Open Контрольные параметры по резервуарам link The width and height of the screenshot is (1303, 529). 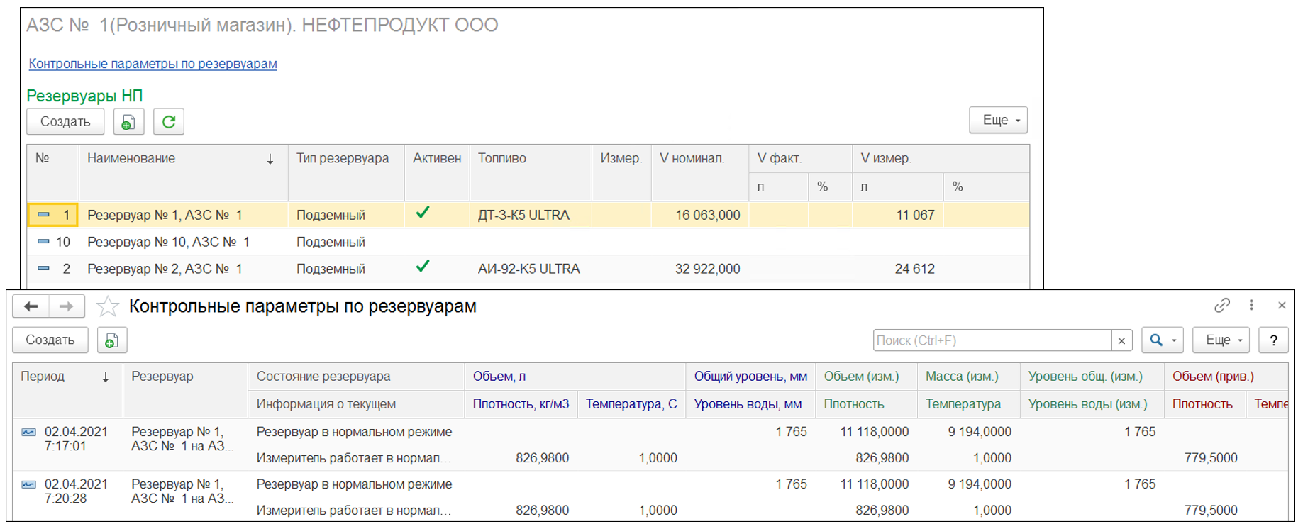coord(153,64)
